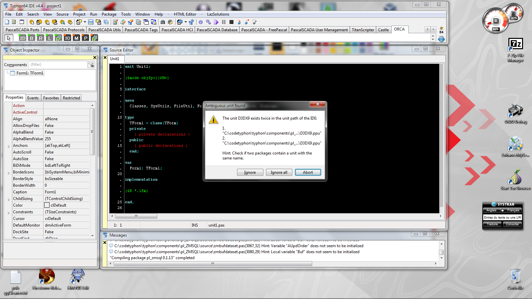The image size is (532, 299).
Task: Click the black Stop debug button
Action: [231, 22]
